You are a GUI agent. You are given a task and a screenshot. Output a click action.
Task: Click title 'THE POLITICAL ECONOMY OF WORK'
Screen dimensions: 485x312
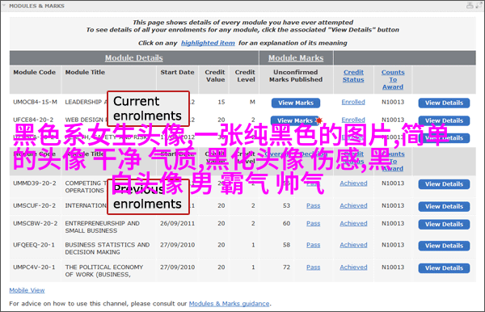click(104, 271)
